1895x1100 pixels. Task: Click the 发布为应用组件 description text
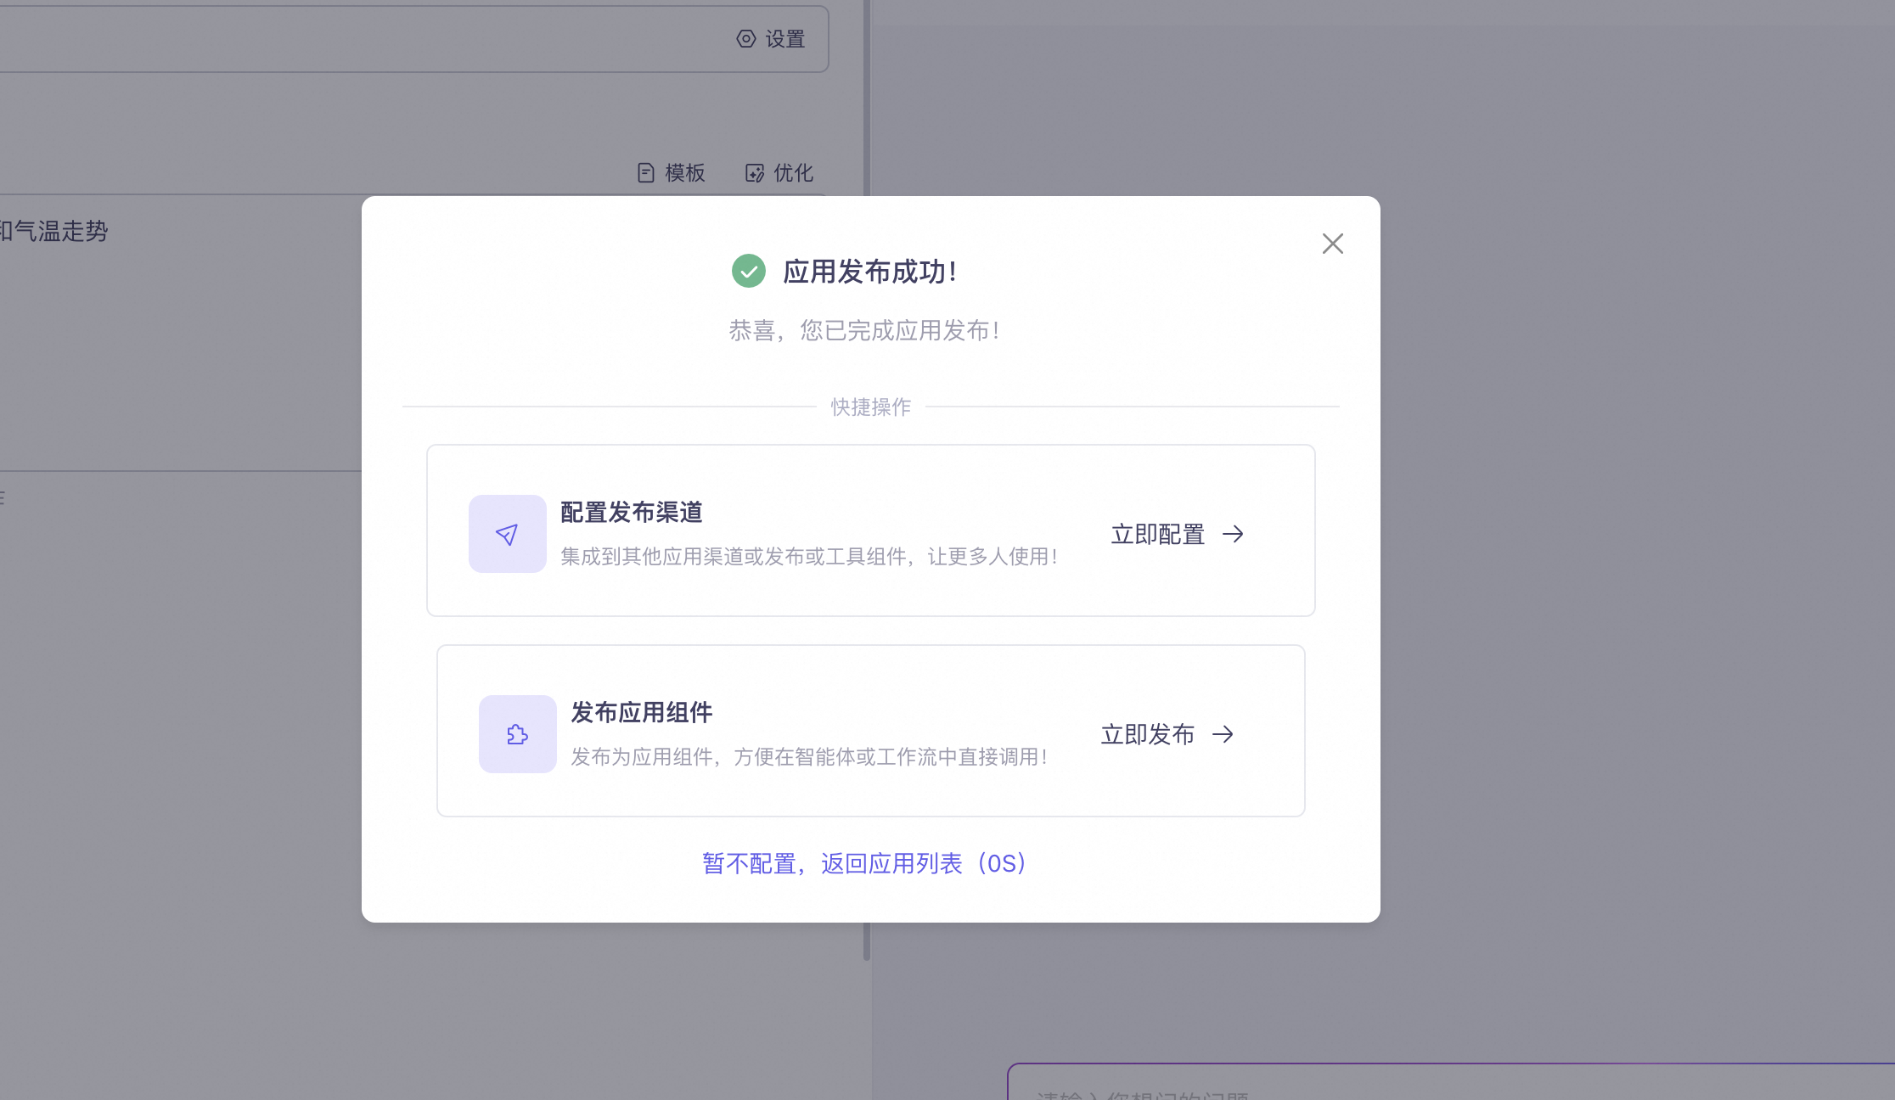(x=809, y=756)
